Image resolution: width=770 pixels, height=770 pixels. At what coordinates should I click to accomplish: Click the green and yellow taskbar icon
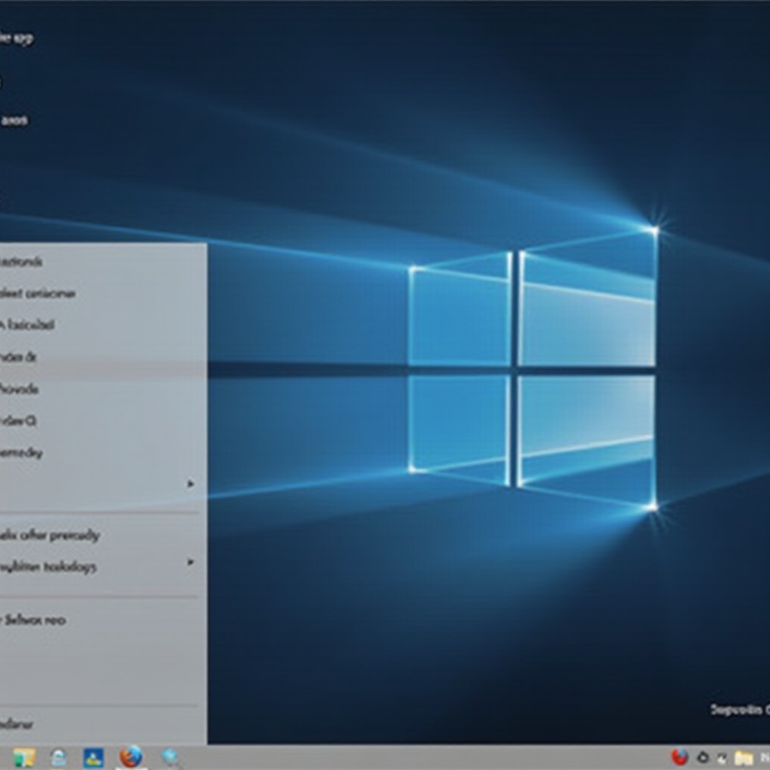23,758
